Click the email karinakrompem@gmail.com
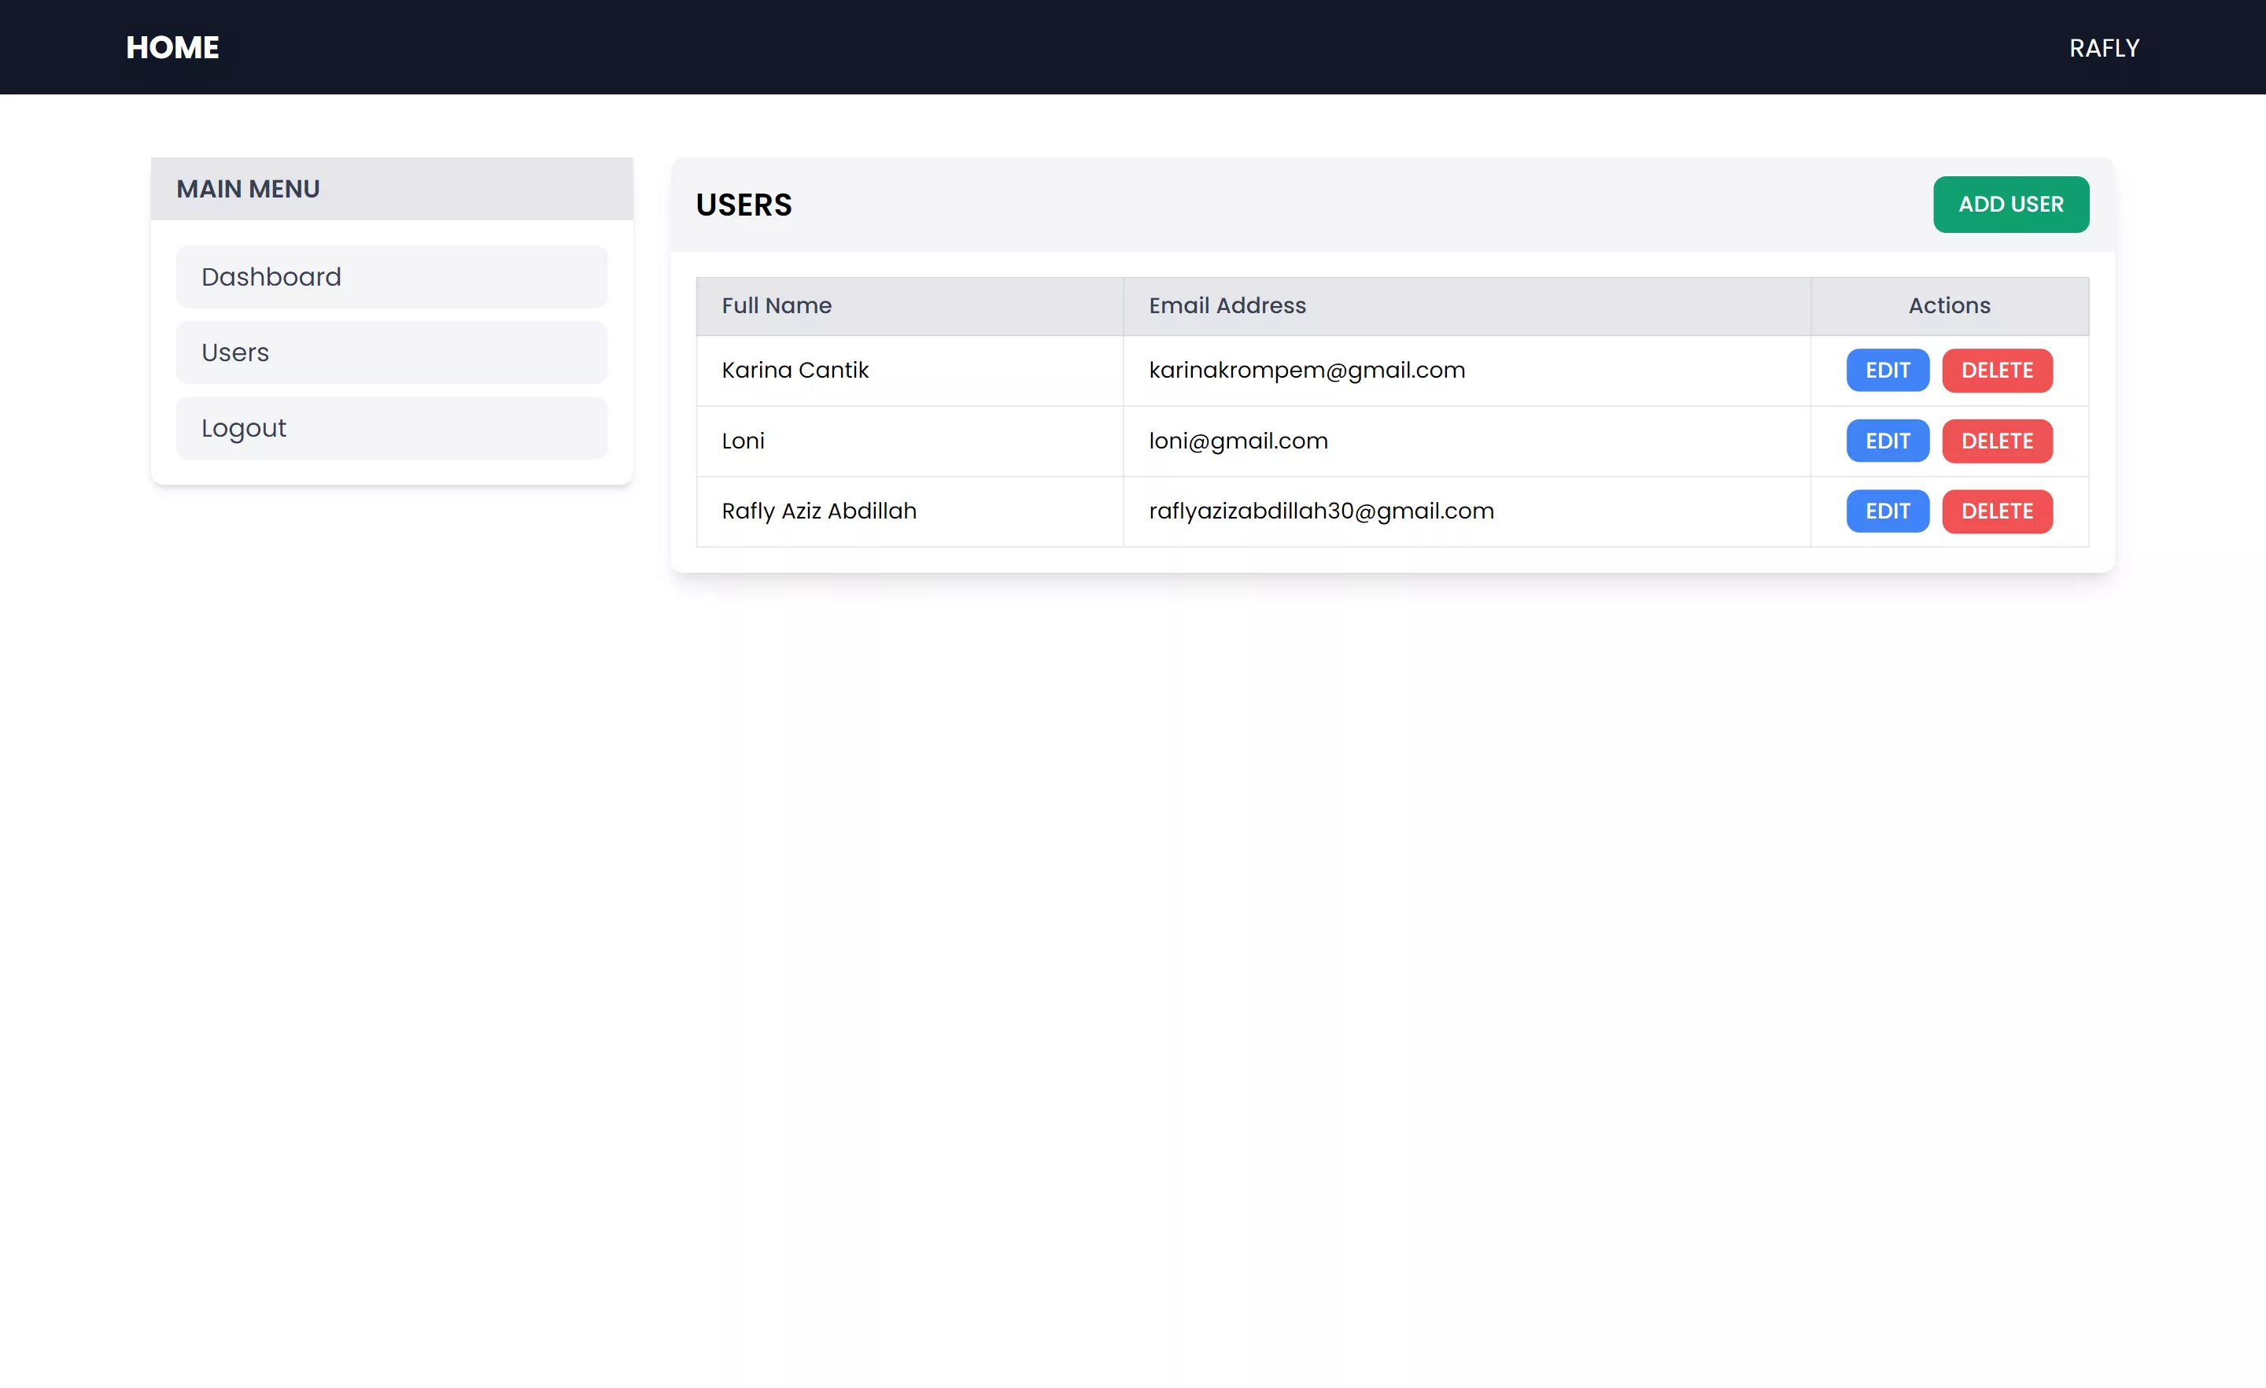The width and height of the screenshot is (2266, 1388). [x=1307, y=370]
